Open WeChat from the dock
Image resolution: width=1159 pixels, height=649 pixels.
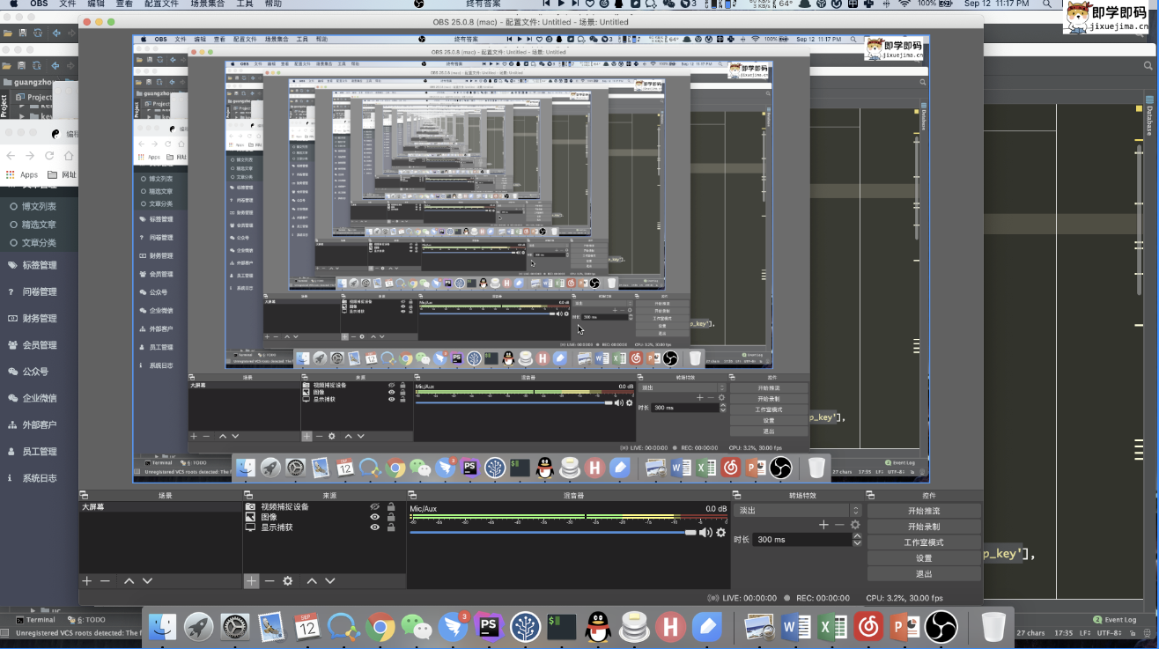tap(417, 627)
